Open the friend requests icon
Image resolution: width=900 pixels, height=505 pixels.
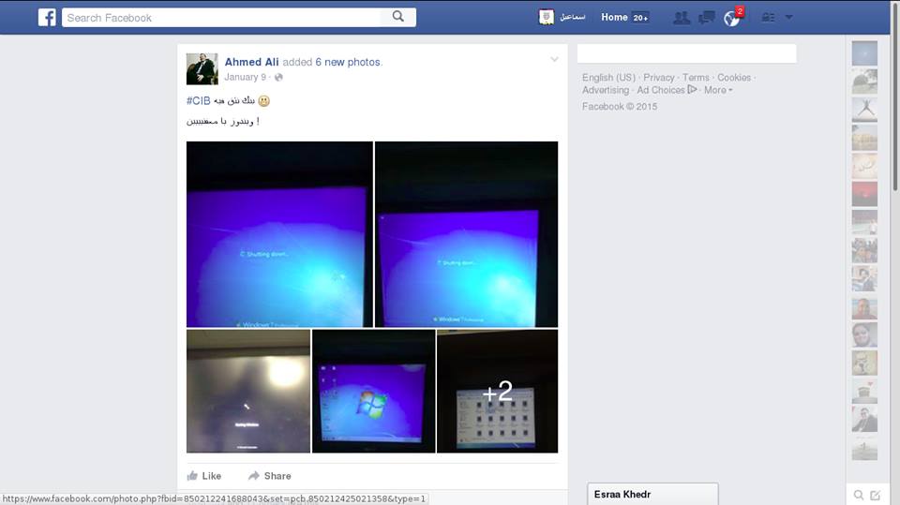click(682, 18)
